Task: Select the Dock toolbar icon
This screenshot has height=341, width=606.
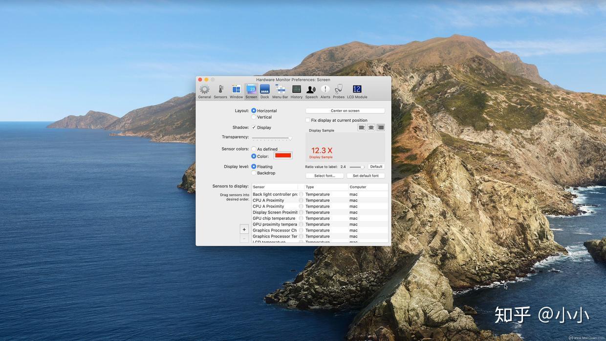Action: tap(264, 89)
